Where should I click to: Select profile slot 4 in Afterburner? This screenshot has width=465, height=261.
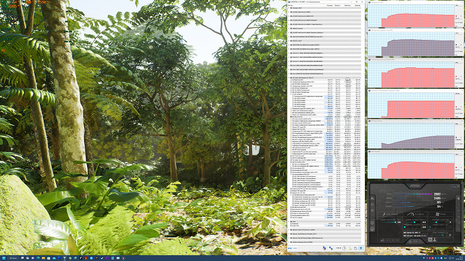pos(458,223)
